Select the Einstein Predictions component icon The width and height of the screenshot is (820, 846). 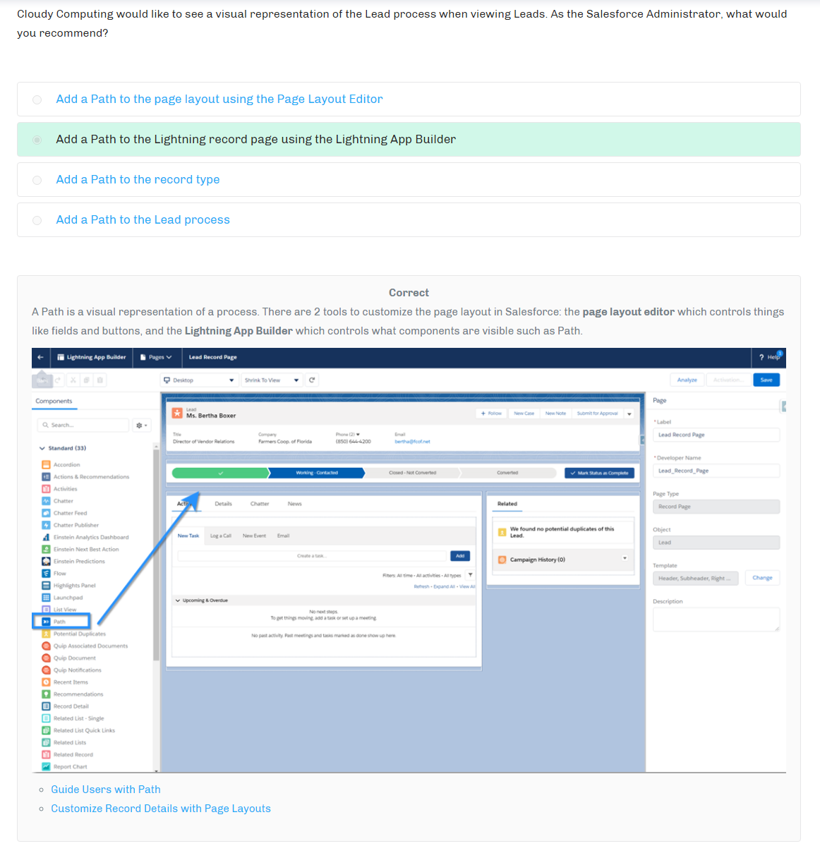click(x=46, y=562)
